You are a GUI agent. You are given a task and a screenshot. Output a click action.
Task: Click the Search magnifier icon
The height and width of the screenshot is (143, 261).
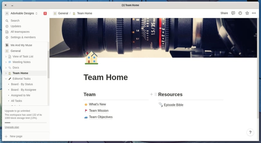(x=7, y=21)
